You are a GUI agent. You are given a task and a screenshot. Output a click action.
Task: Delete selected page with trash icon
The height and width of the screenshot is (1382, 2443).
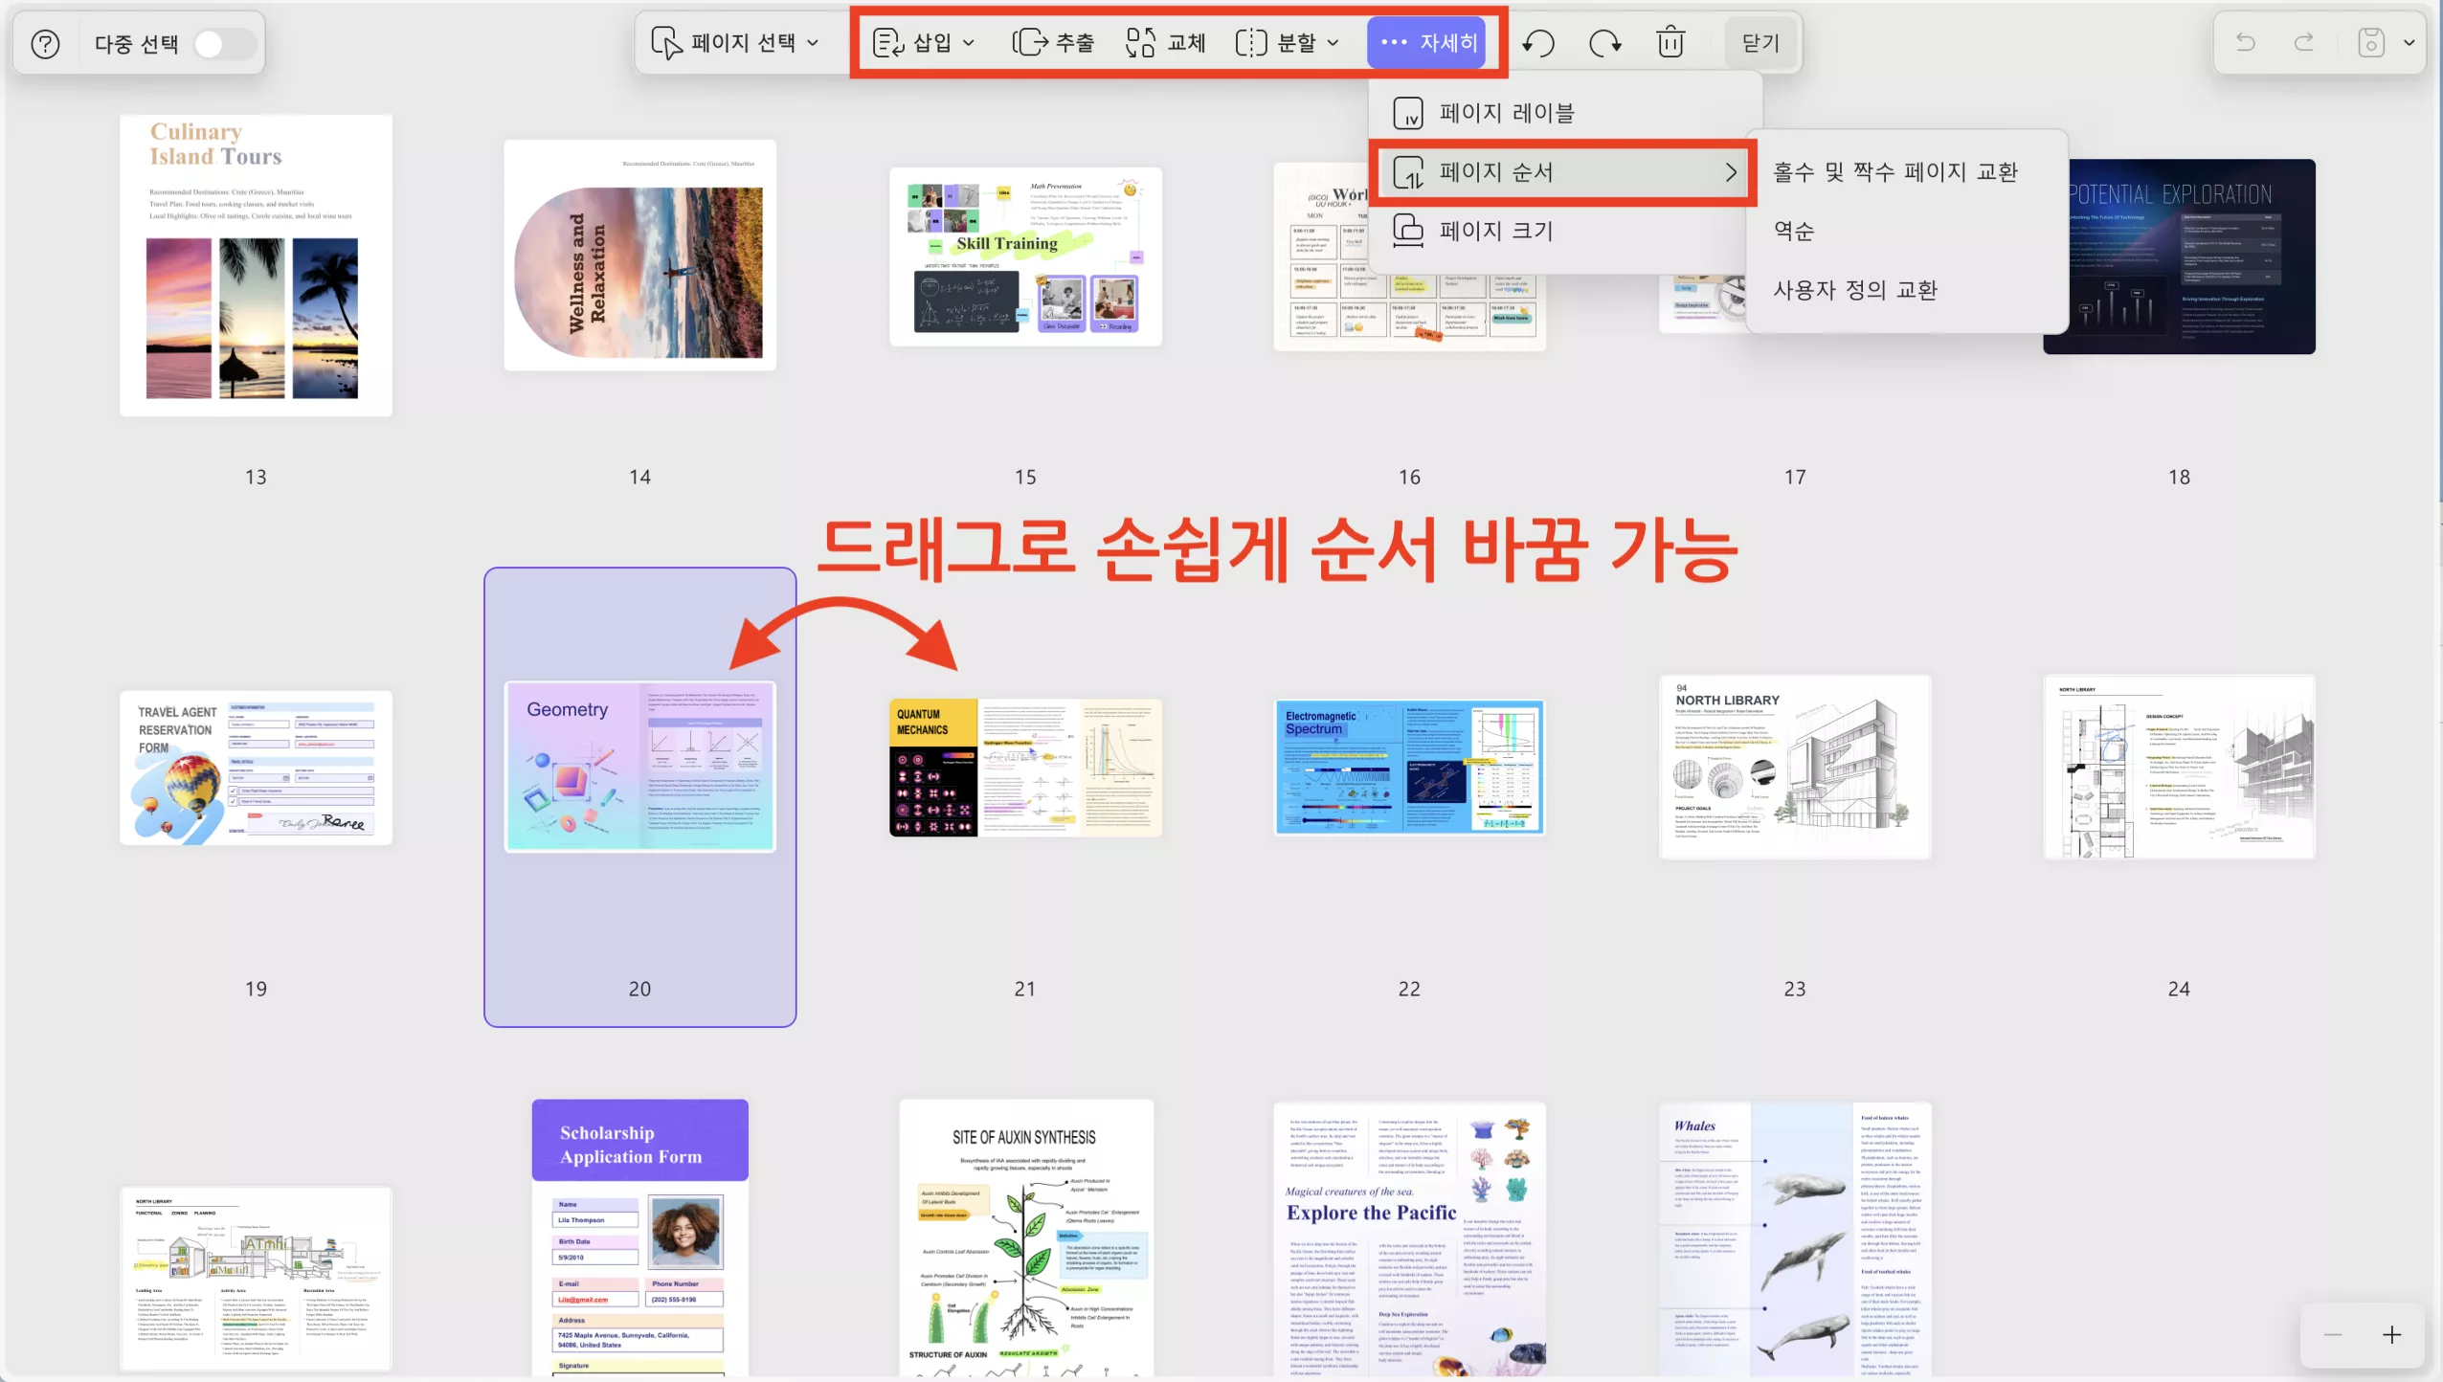pos(1670,42)
